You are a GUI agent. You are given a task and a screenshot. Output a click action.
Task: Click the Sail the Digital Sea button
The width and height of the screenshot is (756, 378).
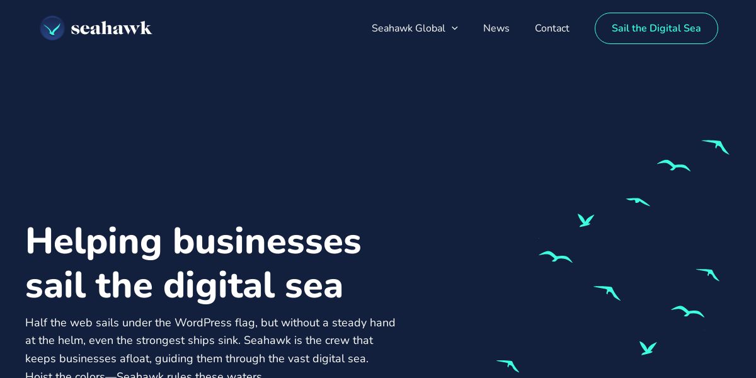(x=656, y=28)
